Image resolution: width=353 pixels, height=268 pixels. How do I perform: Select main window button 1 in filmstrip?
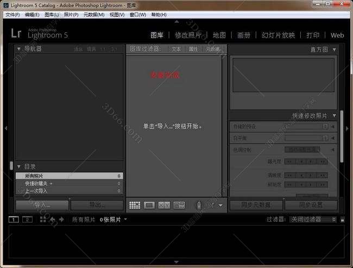point(14,220)
